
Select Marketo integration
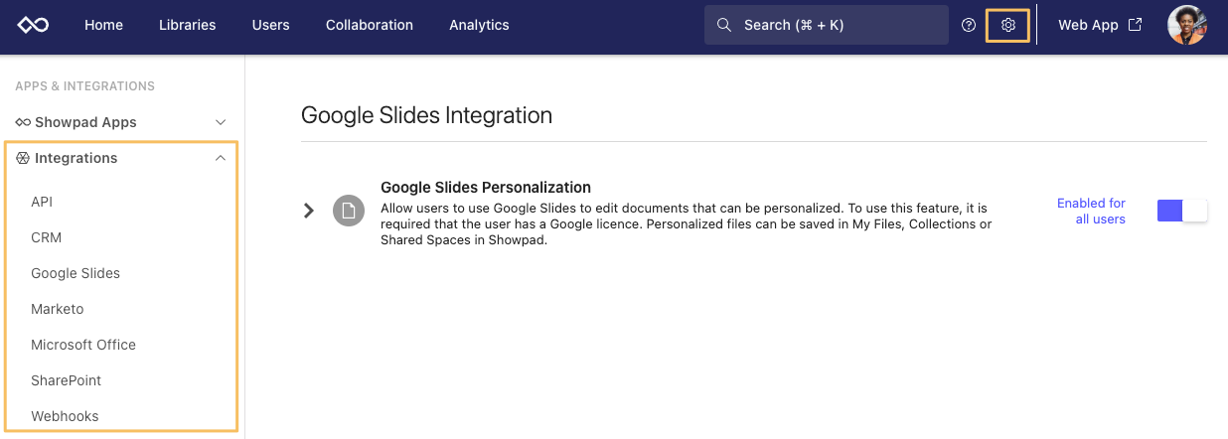coord(58,309)
